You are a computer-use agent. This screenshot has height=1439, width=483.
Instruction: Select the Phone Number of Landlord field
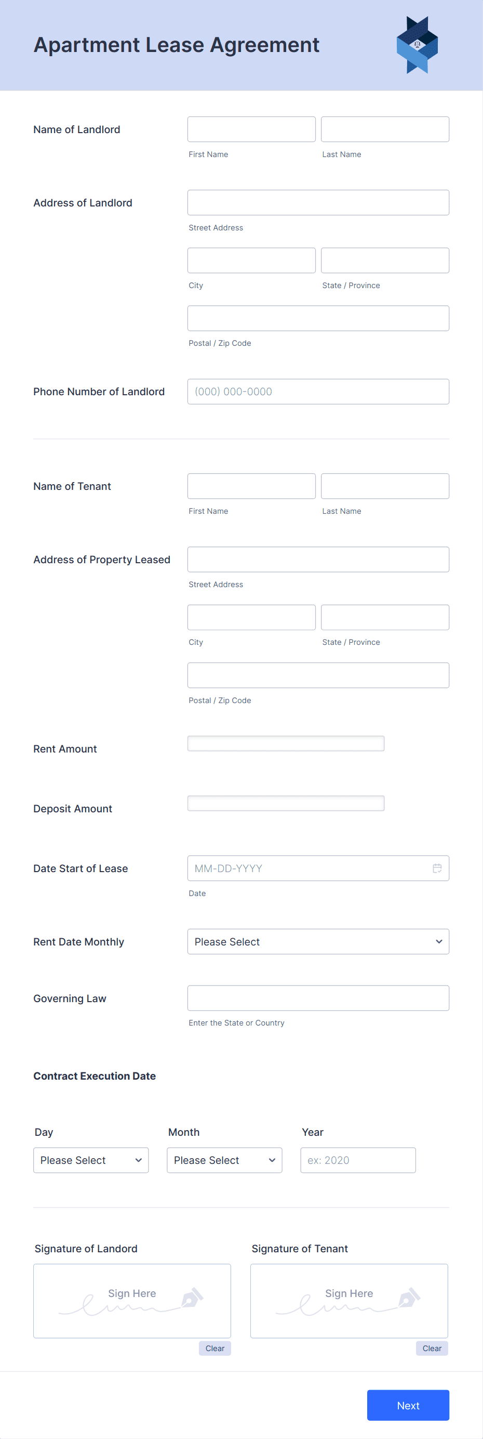(x=318, y=391)
